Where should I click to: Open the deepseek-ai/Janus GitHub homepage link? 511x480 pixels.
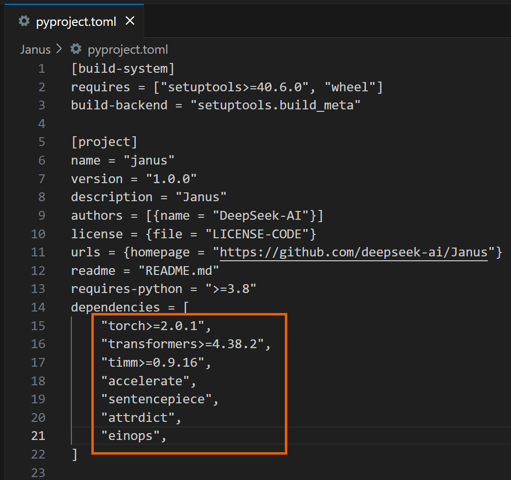tap(354, 252)
